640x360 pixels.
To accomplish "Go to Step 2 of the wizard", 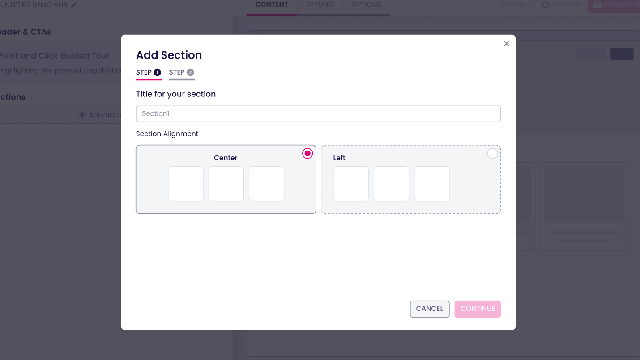I will pos(181,72).
